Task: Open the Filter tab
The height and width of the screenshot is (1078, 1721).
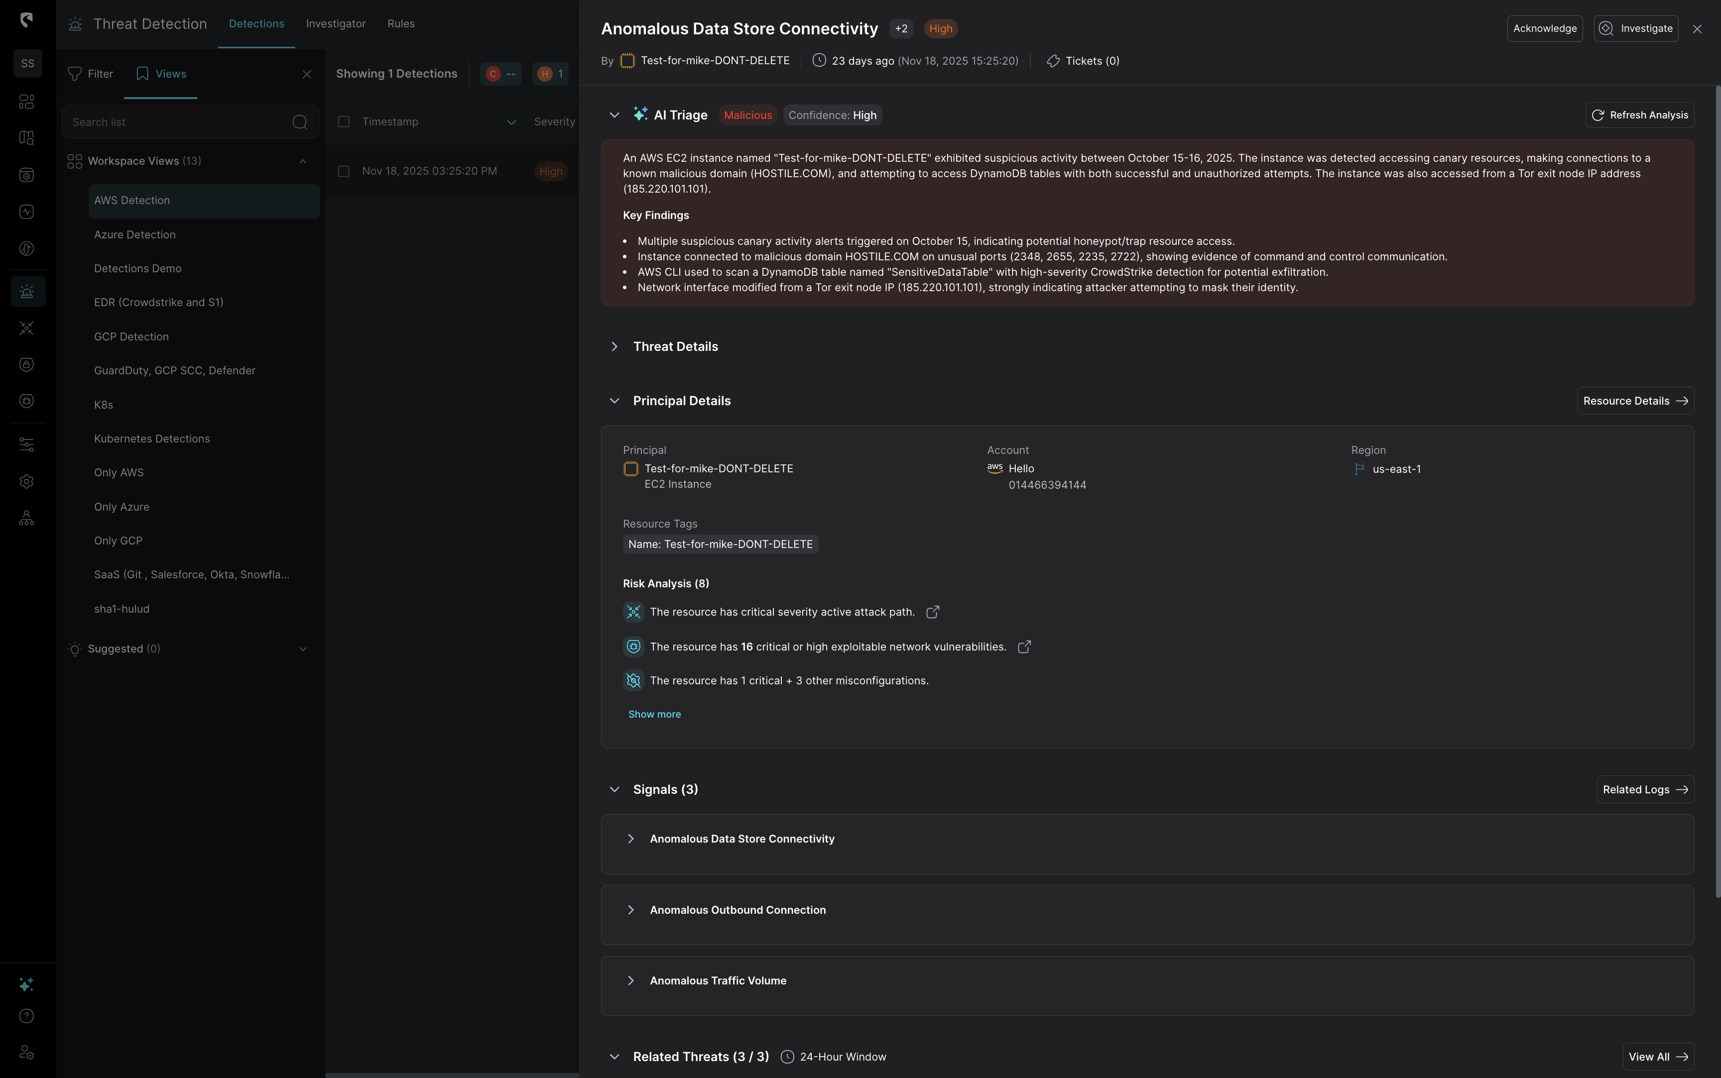Action: [91, 74]
